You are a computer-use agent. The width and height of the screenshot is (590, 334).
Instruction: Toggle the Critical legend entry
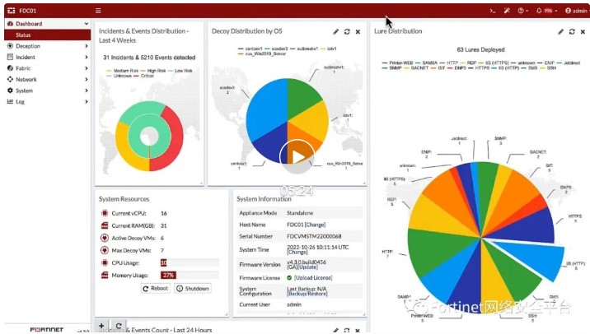point(147,77)
